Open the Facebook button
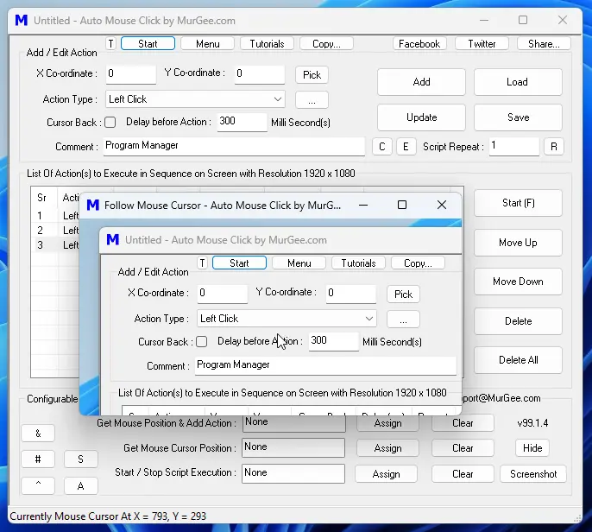Image resolution: width=592 pixels, height=532 pixels. (419, 44)
